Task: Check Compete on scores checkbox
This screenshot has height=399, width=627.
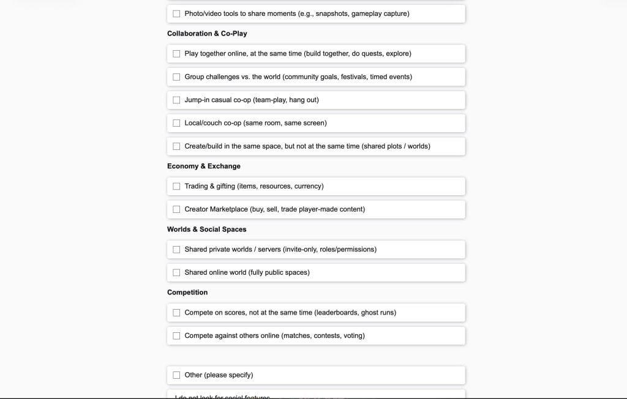Action: (x=176, y=313)
